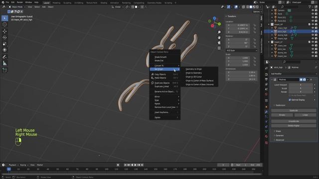Disable stick_low render camera icon

coord(316,49)
